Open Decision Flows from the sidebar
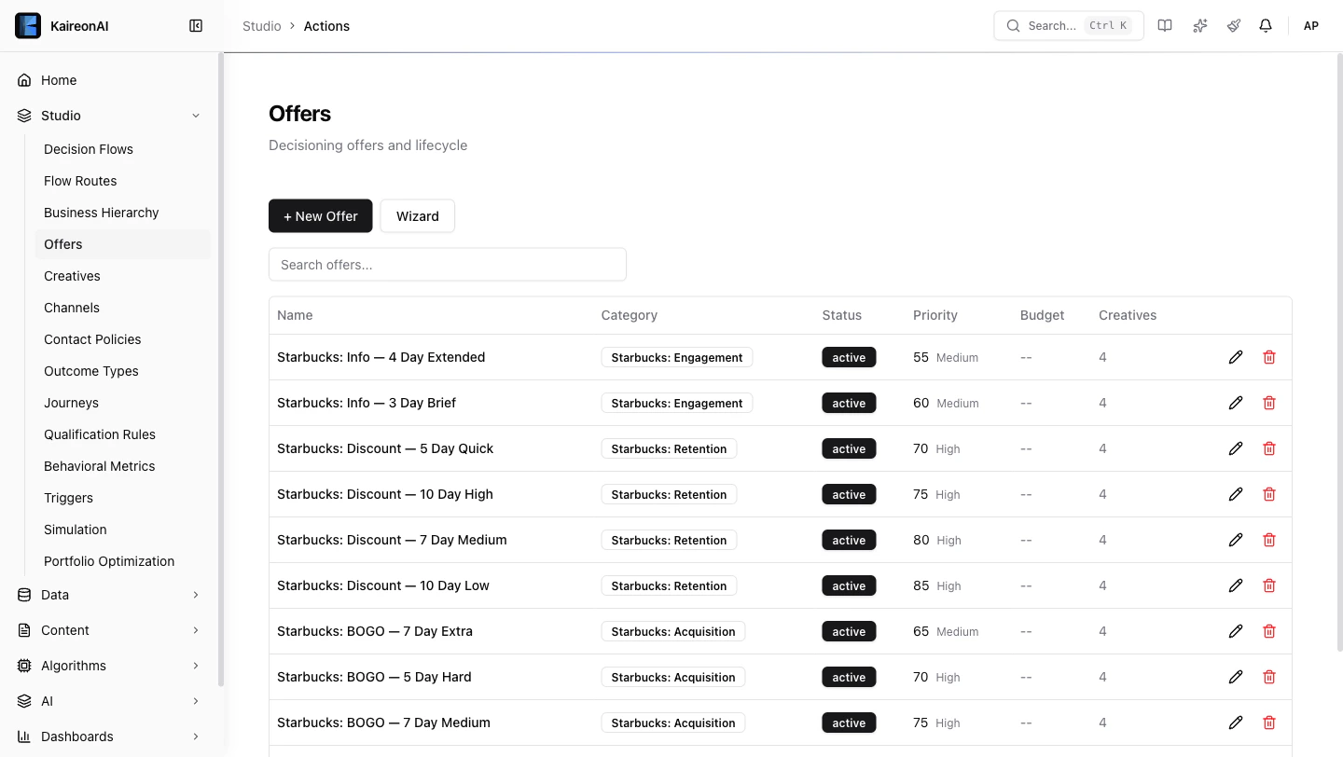The width and height of the screenshot is (1343, 757). [x=88, y=149]
